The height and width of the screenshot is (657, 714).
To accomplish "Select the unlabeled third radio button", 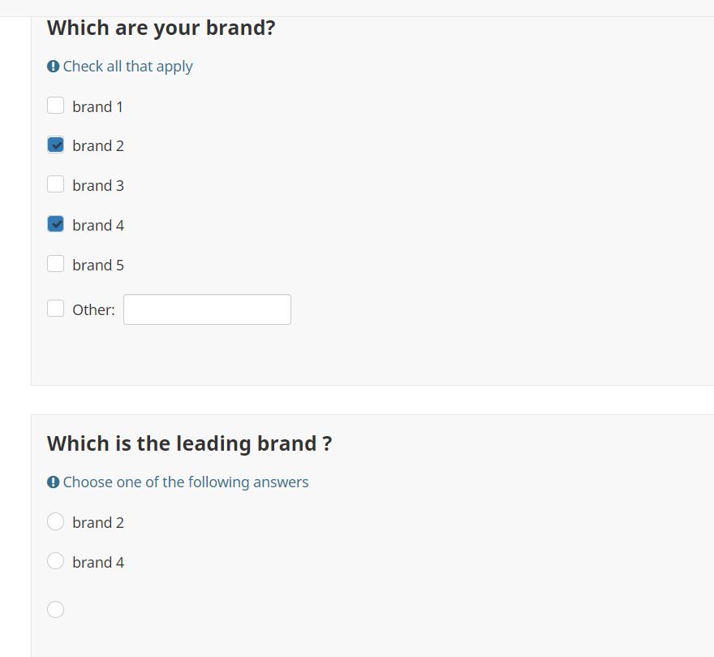I will coord(55,609).
